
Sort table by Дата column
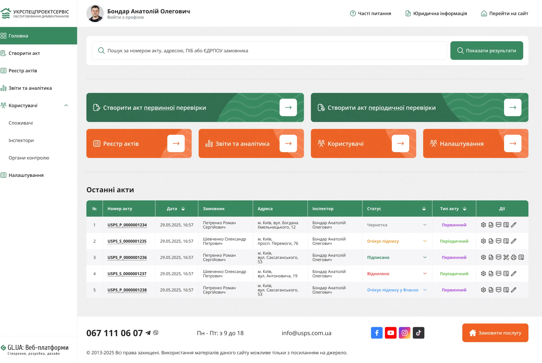click(183, 209)
